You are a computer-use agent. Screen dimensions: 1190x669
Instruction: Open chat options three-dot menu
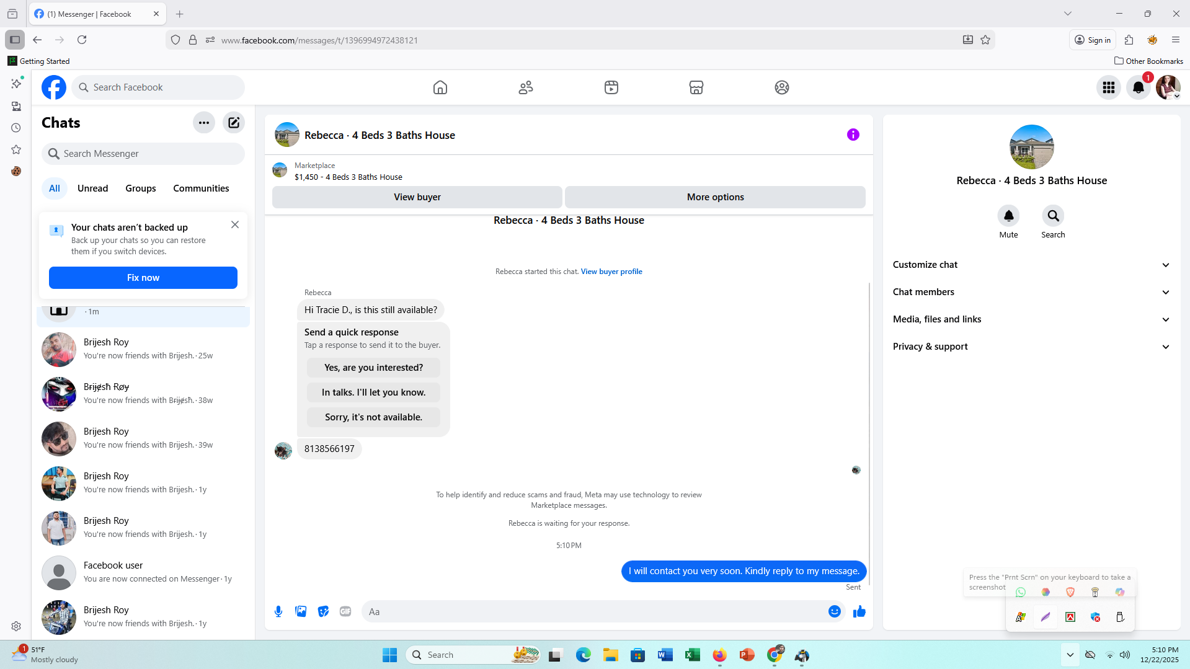coord(204,123)
